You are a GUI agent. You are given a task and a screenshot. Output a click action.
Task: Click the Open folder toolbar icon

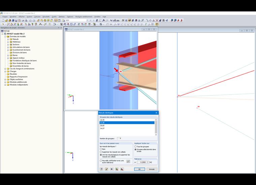(x=6, y=21)
